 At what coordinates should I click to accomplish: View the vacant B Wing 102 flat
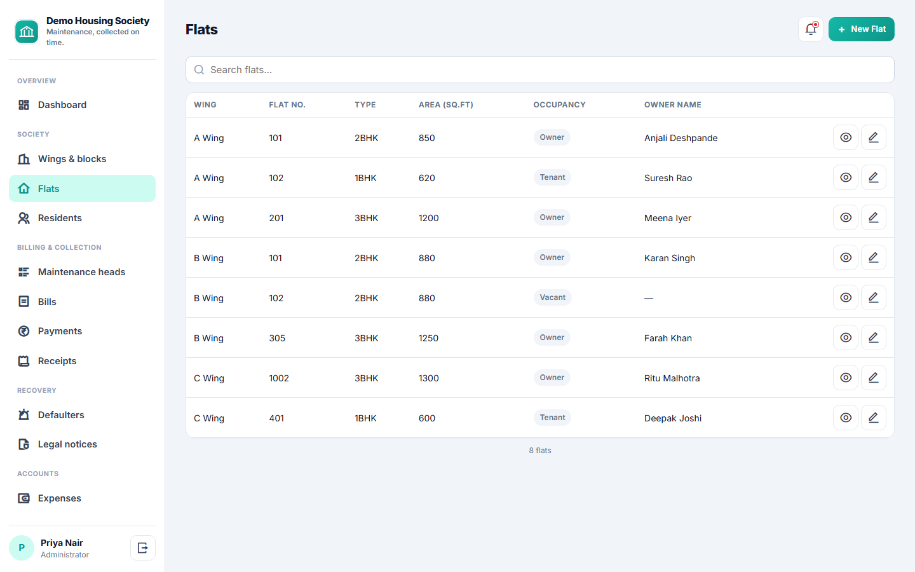tap(846, 297)
